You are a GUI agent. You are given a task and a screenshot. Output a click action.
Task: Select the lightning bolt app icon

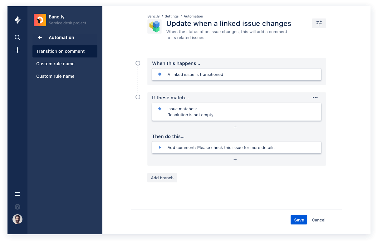[x=17, y=20]
